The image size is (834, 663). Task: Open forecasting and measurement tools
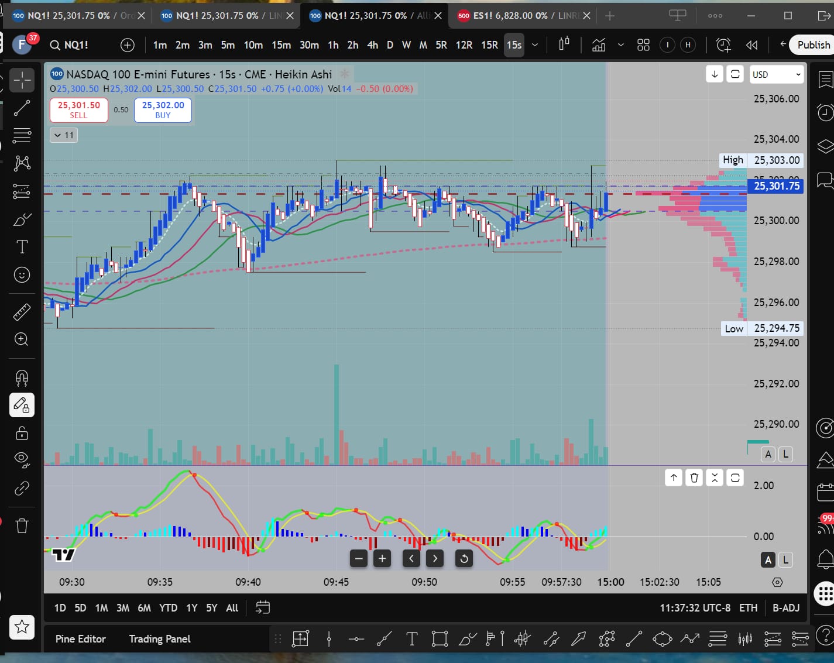22,191
